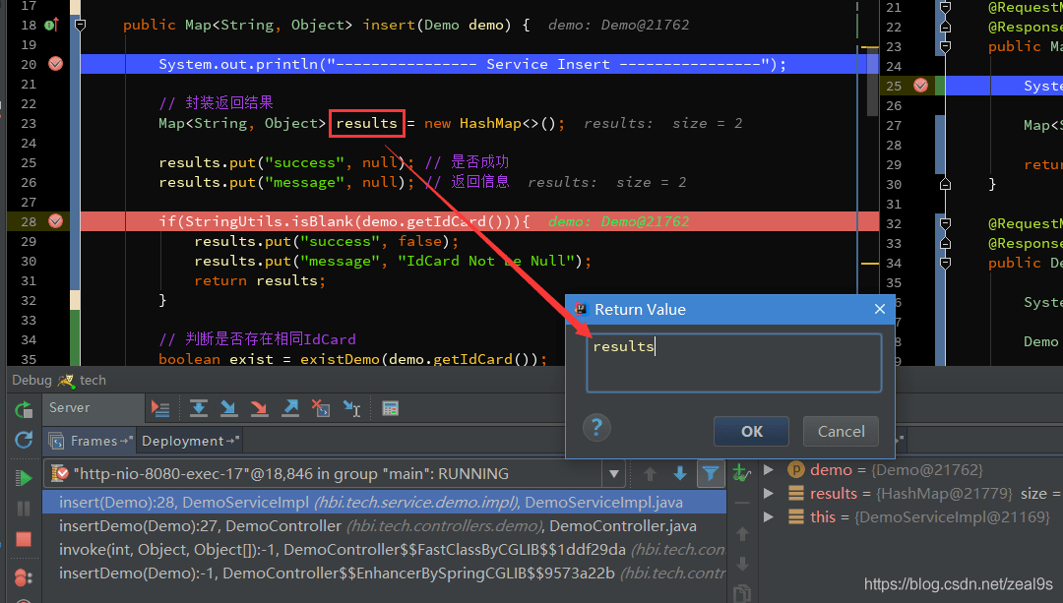Click the tech debug session tab
Viewport: 1063px width, 603px height.
[x=83, y=380]
